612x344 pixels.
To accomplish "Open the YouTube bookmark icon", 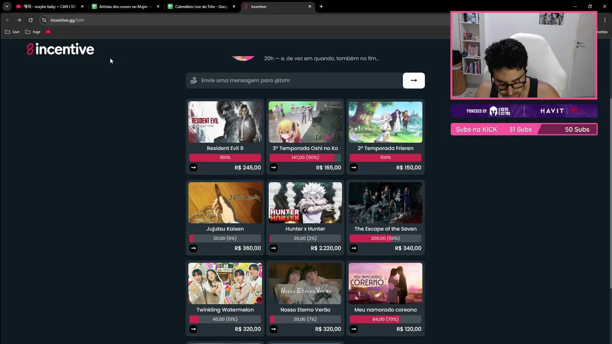I will pyautogui.click(x=48, y=32).
